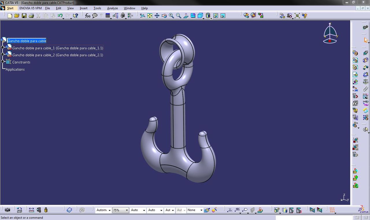Select the Constraints item in the tree
Screen dimensions: 370x220
pyautogui.click(x=21, y=62)
